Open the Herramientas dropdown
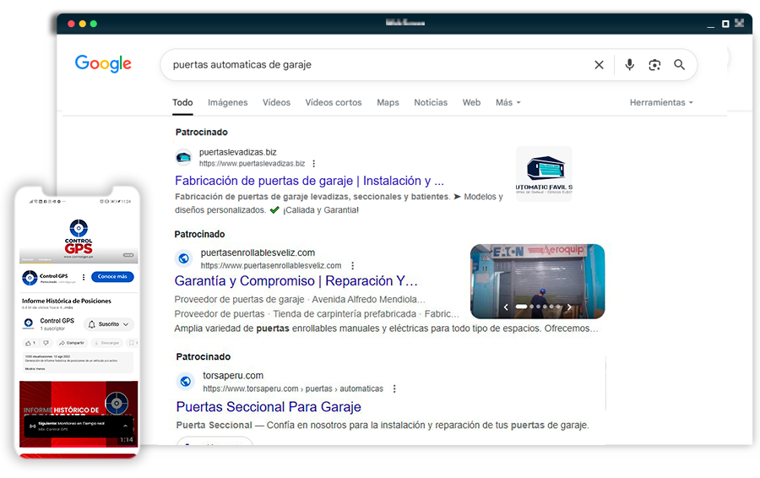 [x=660, y=103]
